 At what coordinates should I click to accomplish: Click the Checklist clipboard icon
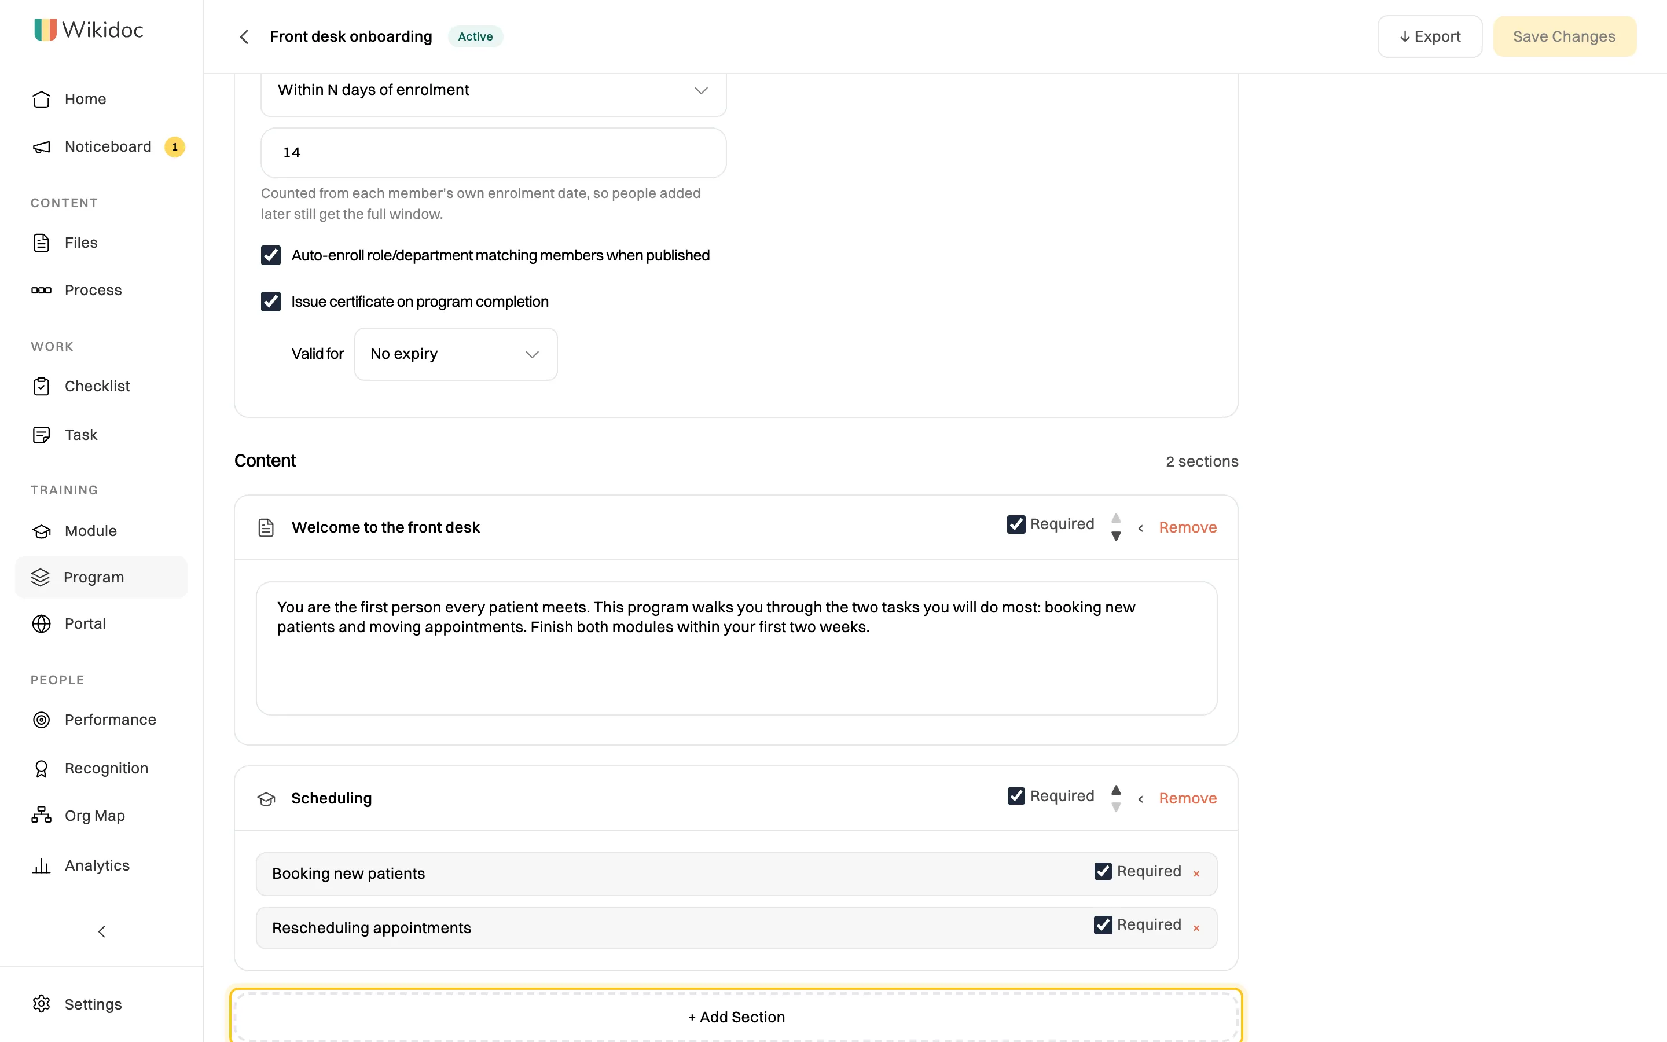point(41,387)
